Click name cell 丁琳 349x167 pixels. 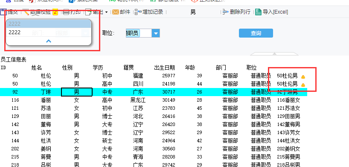(x=46, y=92)
